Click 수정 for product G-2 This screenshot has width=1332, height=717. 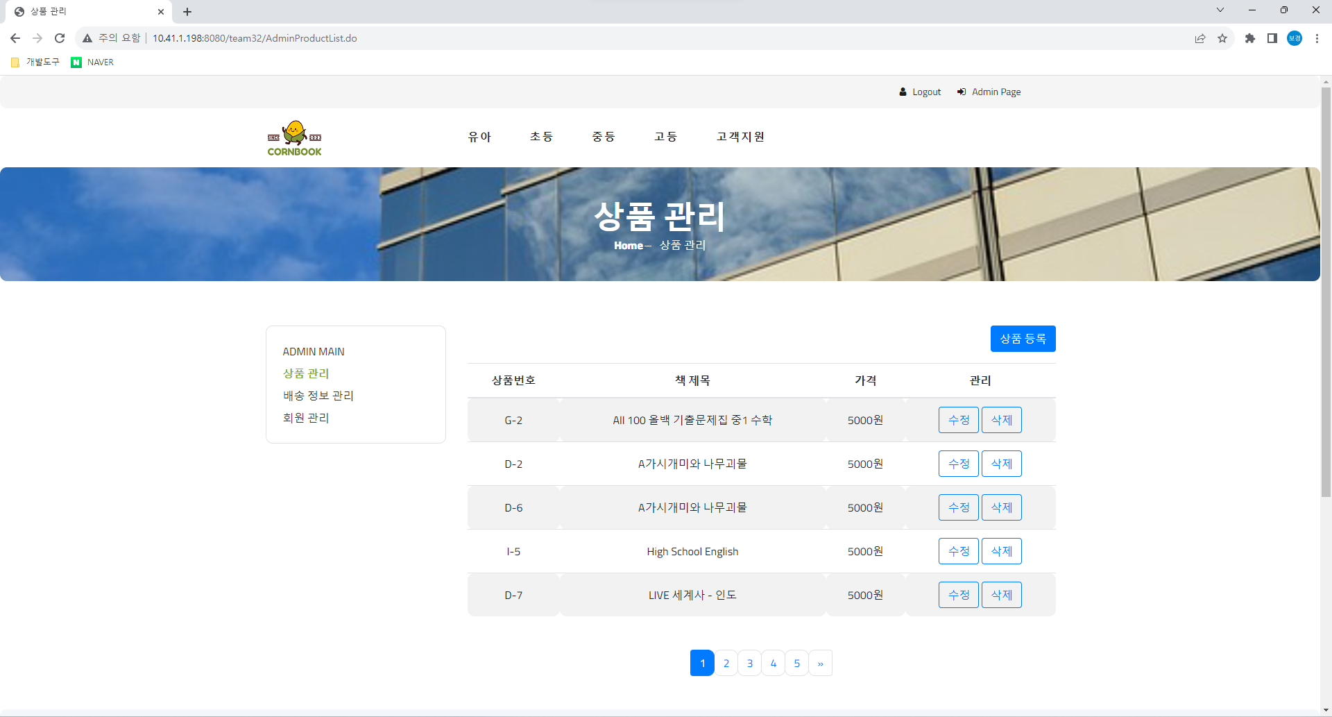pos(958,420)
